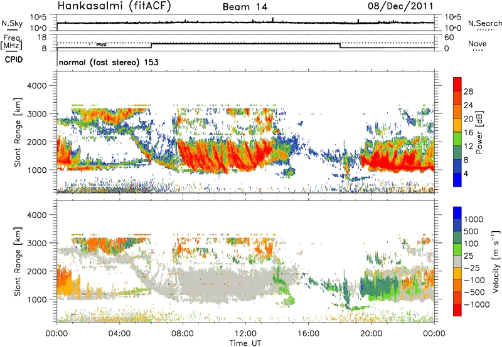
Task: Click the "00:00" label starting the time axis
Action: (56, 334)
